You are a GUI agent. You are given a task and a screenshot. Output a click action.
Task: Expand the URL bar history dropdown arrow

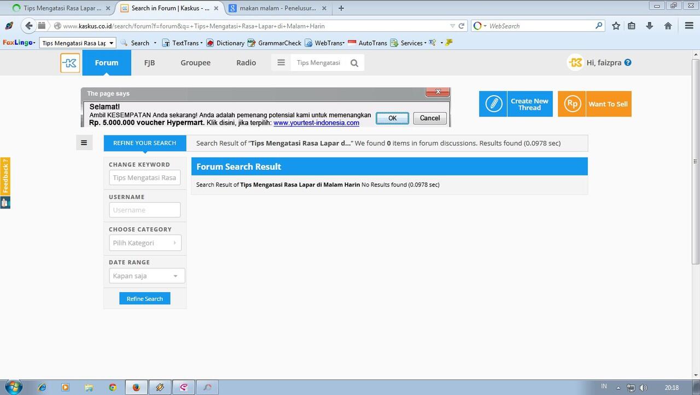pos(452,26)
